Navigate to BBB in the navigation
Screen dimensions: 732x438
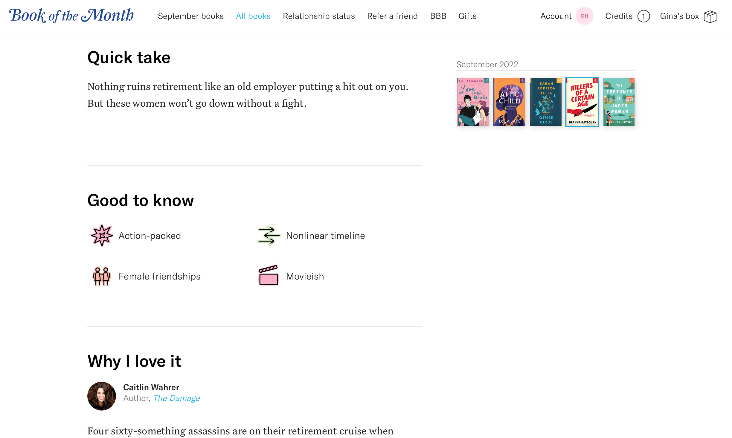pyautogui.click(x=438, y=16)
